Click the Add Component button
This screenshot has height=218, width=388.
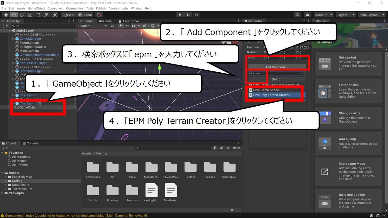click(277, 67)
